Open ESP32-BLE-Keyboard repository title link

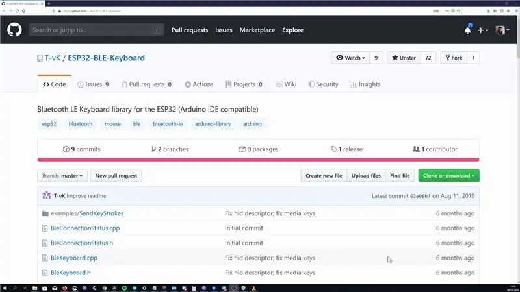coord(106,58)
